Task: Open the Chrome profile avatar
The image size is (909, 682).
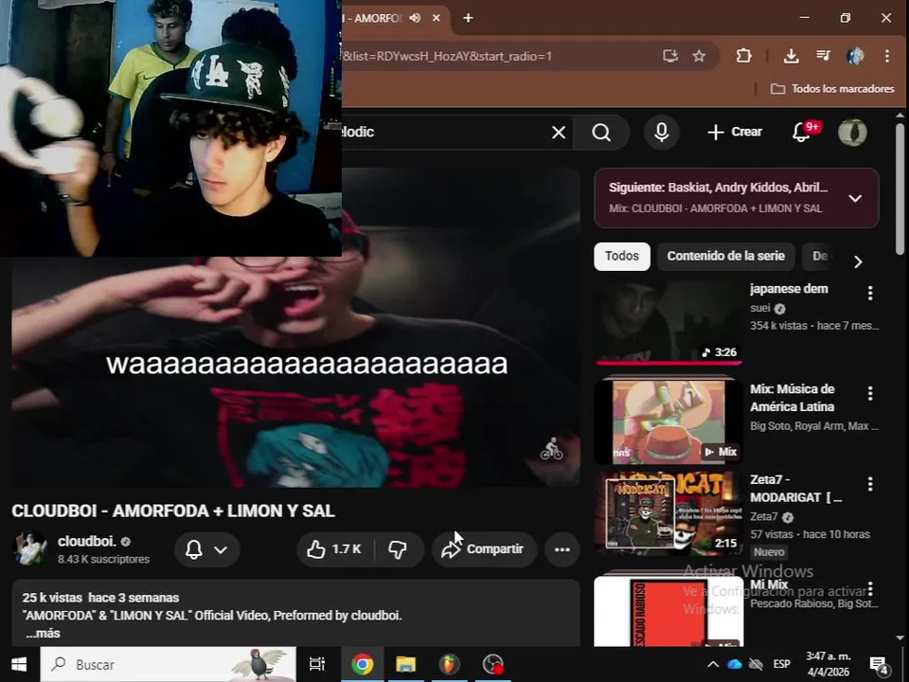Action: tap(855, 56)
